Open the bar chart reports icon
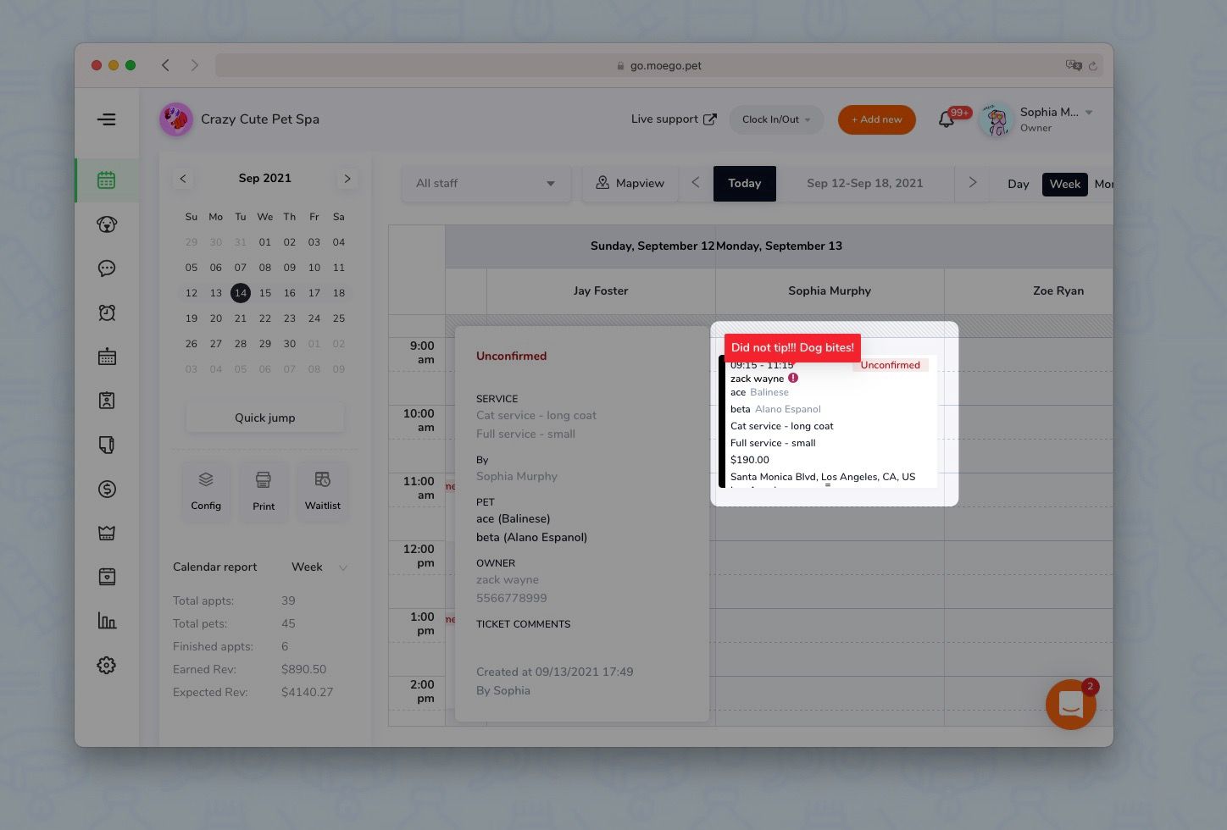Image resolution: width=1227 pixels, height=830 pixels. (107, 621)
